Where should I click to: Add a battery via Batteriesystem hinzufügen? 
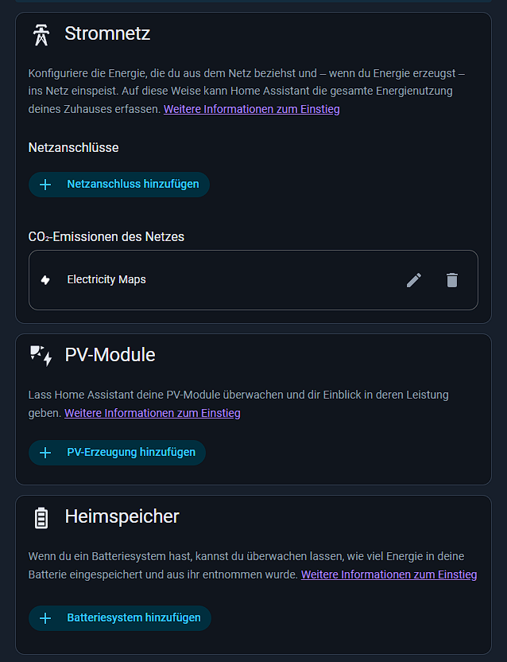(120, 618)
